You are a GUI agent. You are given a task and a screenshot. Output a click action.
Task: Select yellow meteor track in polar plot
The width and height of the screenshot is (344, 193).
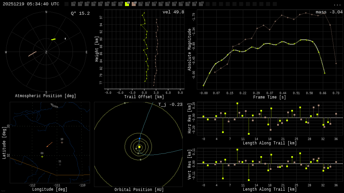[x=53, y=39]
